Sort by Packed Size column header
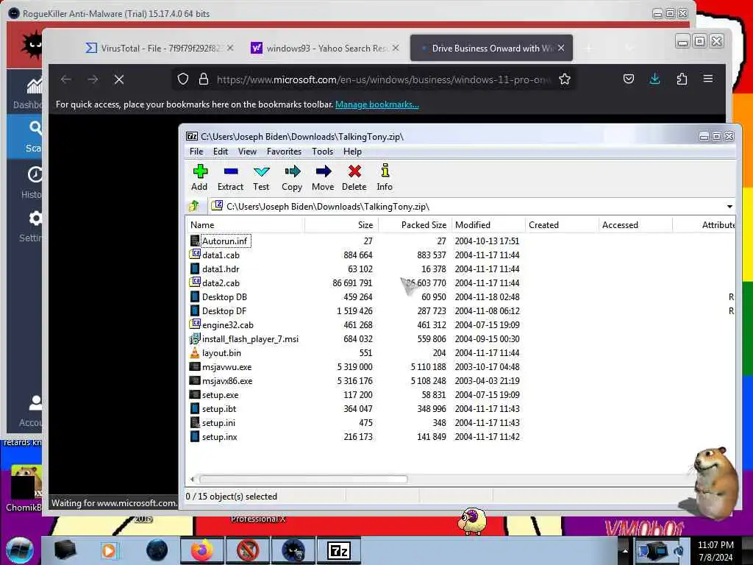 pos(415,225)
